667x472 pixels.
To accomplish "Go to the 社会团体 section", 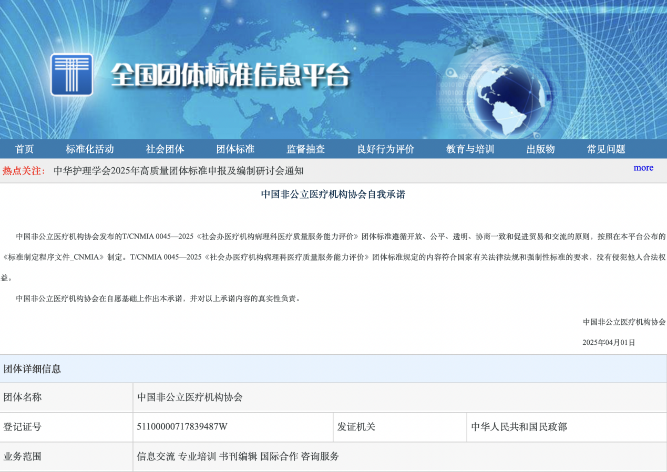I will [165, 149].
